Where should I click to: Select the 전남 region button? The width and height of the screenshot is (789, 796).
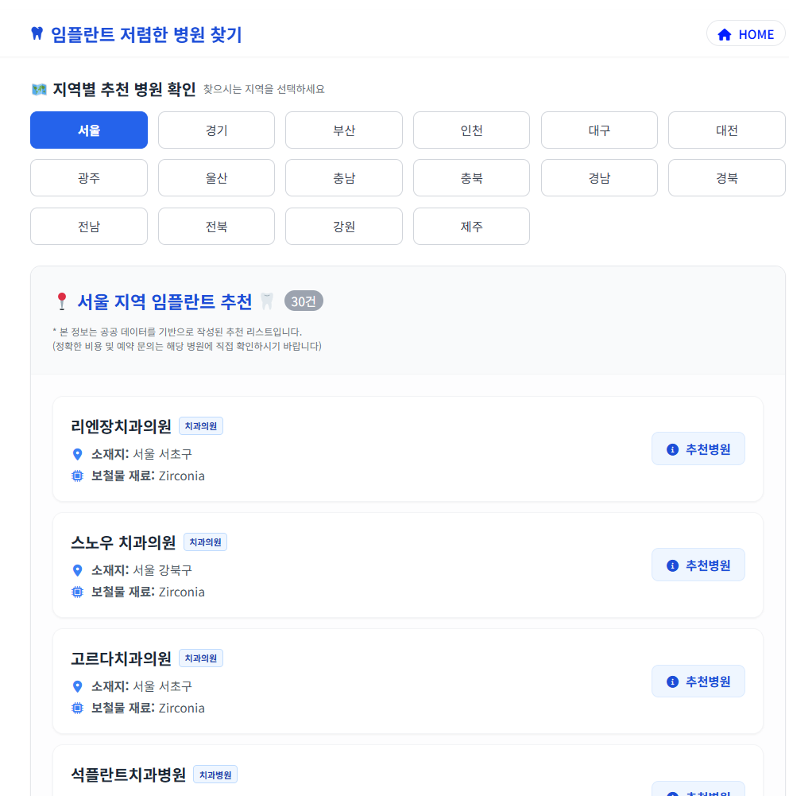[88, 226]
